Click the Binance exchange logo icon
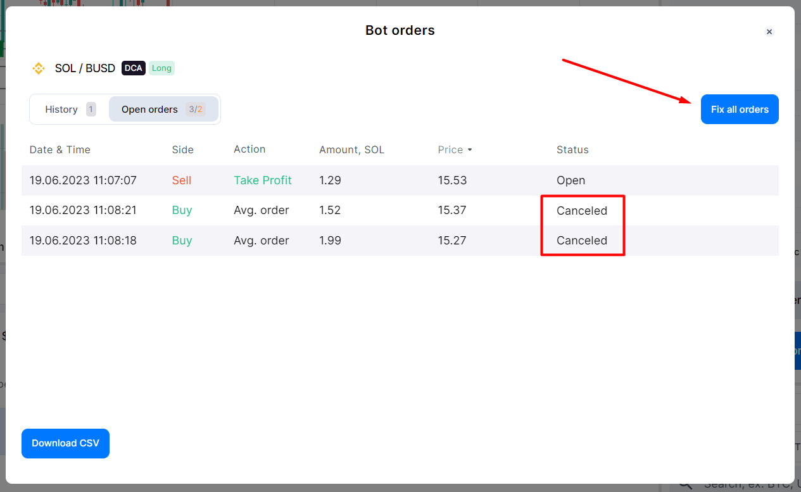 (39, 68)
